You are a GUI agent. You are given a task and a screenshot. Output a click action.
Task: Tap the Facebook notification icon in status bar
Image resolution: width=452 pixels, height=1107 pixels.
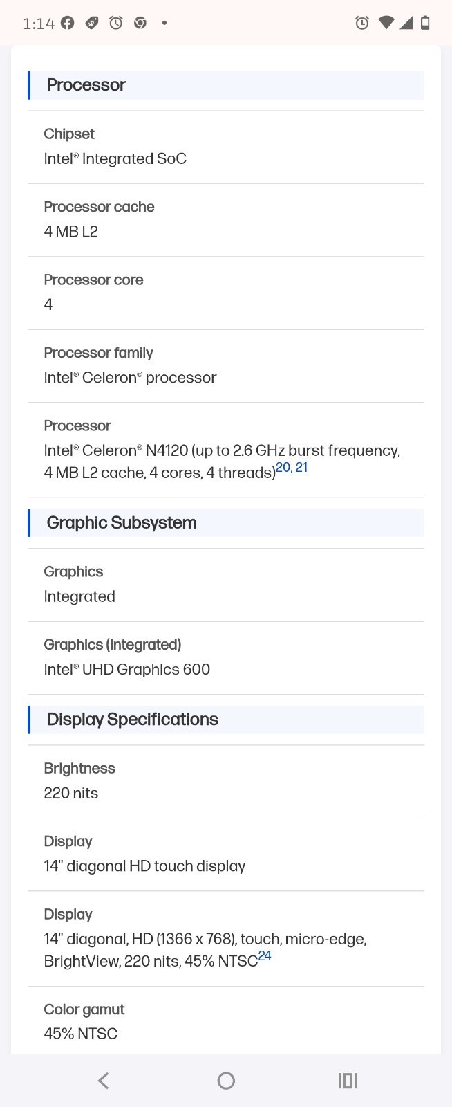coord(67,23)
